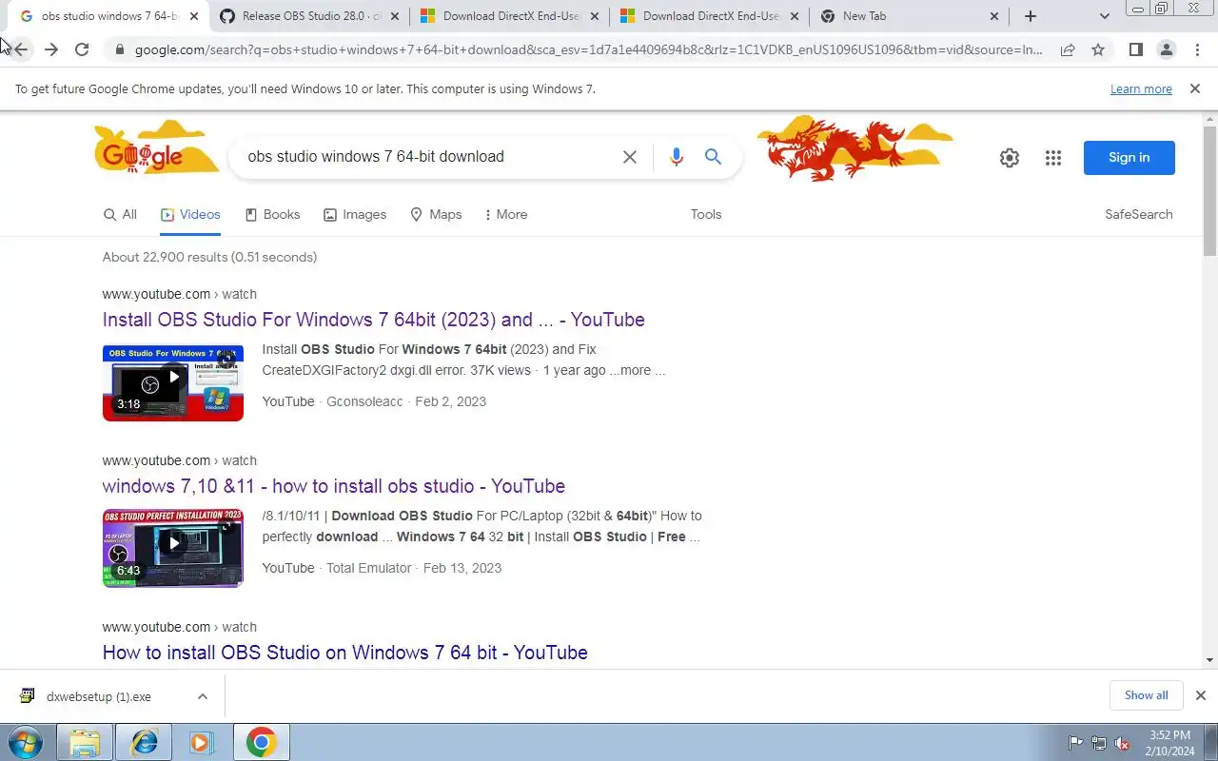This screenshot has height=761, width=1218.
Task: Click the Sign in button
Action: 1129,157
